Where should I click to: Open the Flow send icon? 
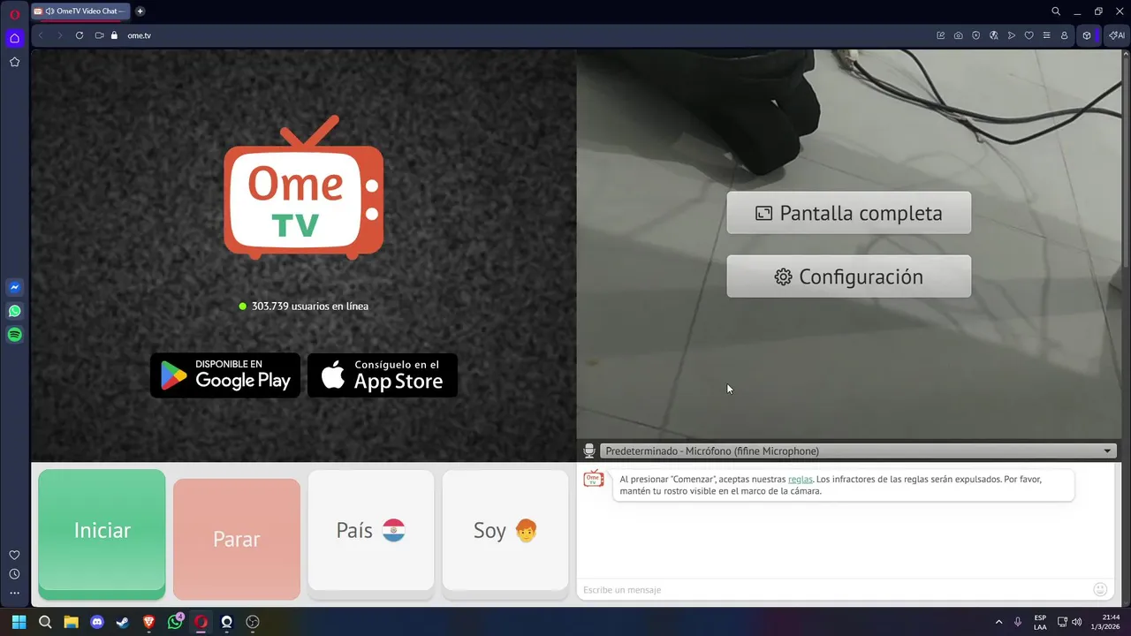1012,35
